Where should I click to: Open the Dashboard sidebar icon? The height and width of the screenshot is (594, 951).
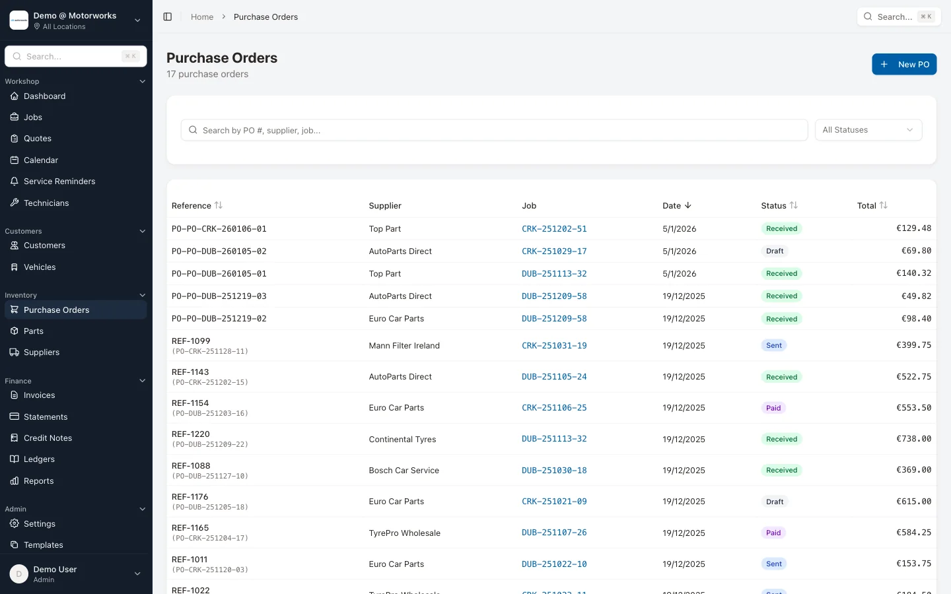tap(13, 96)
